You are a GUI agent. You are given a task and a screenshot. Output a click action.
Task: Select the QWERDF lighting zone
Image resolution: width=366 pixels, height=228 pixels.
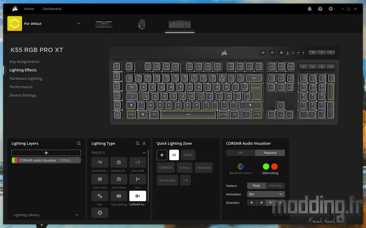[166, 168]
